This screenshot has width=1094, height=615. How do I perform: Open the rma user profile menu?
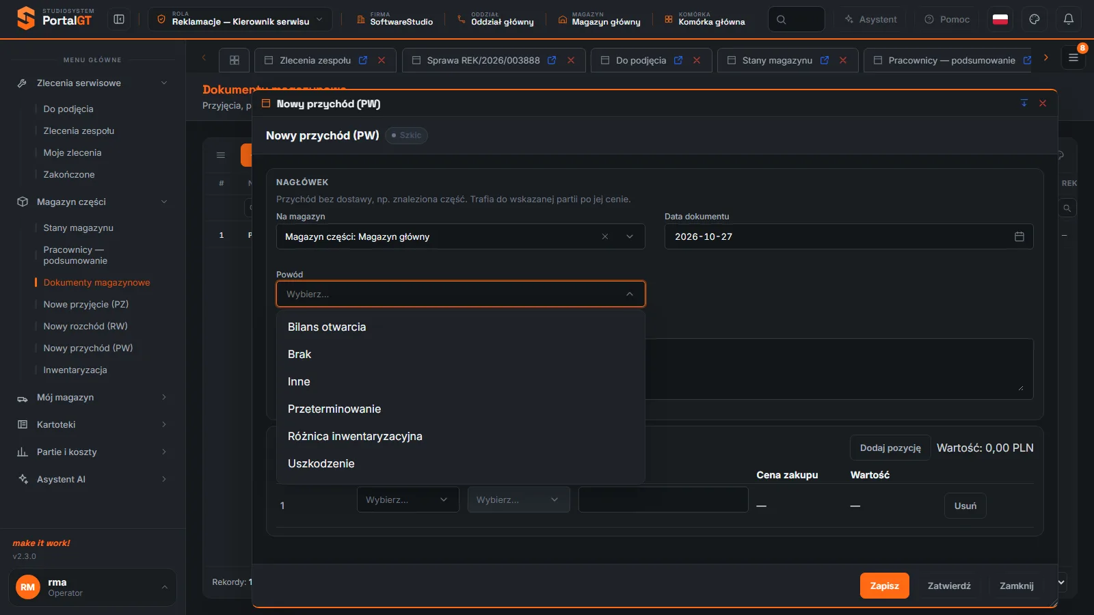click(x=92, y=587)
